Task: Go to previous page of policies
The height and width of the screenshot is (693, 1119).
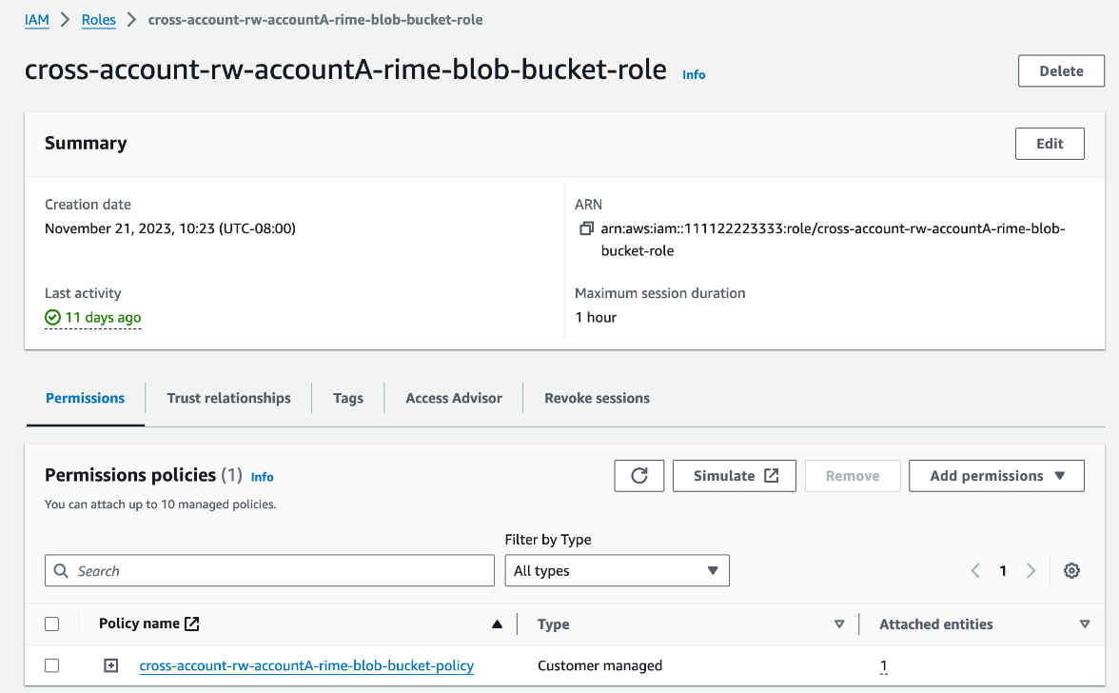Action: coord(974,570)
